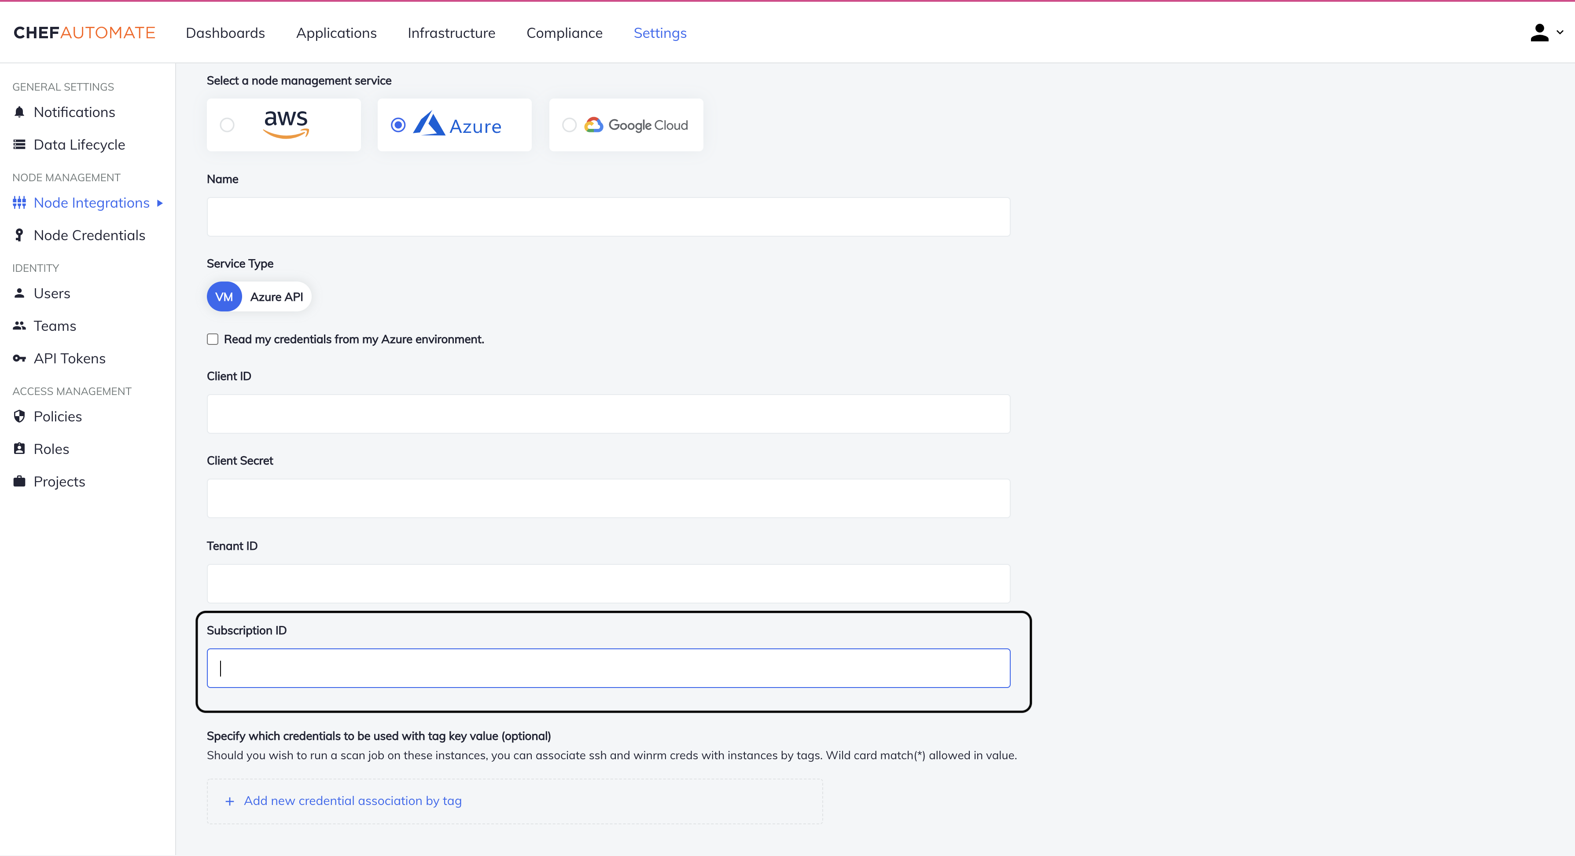The height and width of the screenshot is (856, 1575).
Task: Open the Users page
Action: tap(52, 293)
